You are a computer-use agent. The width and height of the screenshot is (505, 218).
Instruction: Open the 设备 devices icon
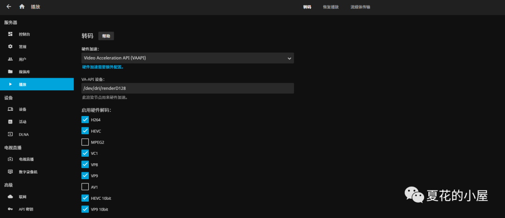point(10,109)
